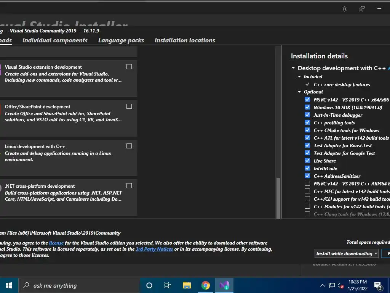Switch to the Workloads tab
The height and width of the screenshot is (293, 390).
click(x=6, y=40)
